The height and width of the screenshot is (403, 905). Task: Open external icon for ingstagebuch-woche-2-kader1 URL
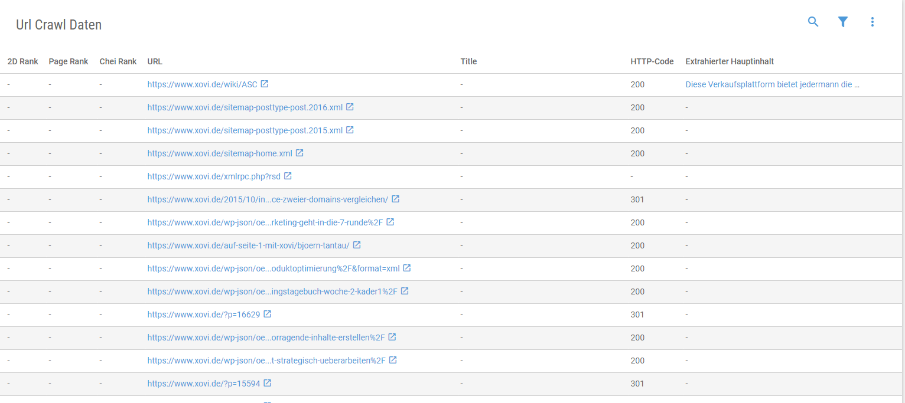405,291
